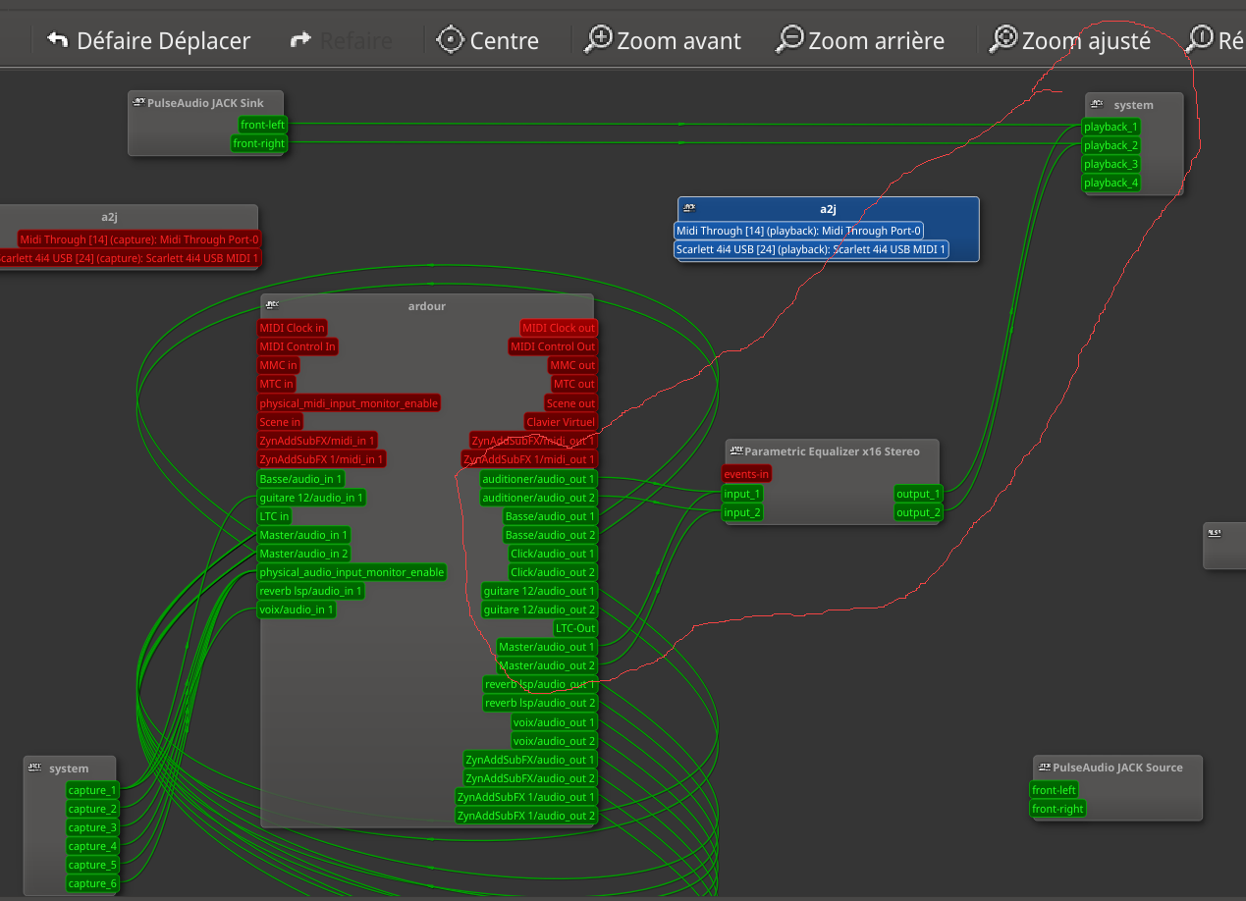Select system playback_2 port

1111,145
